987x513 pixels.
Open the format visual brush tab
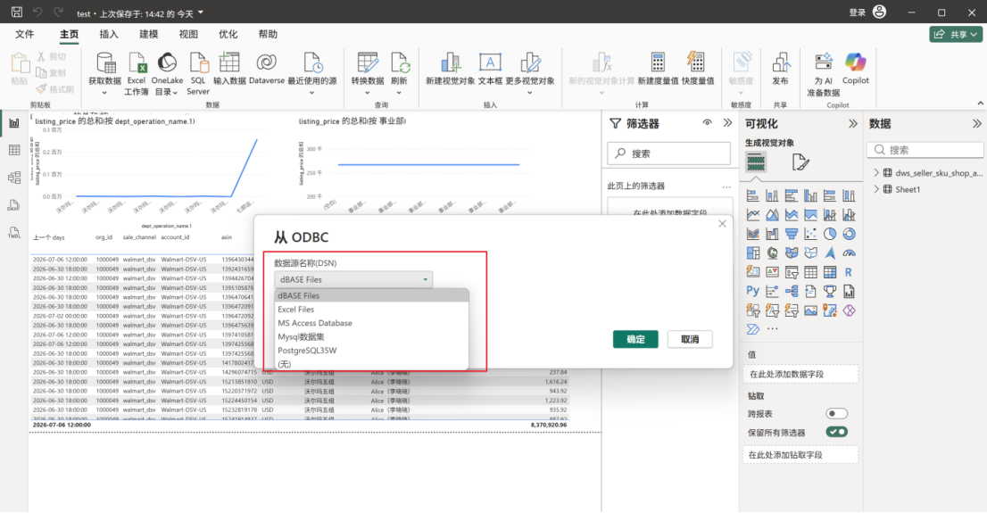pyautogui.click(x=800, y=162)
